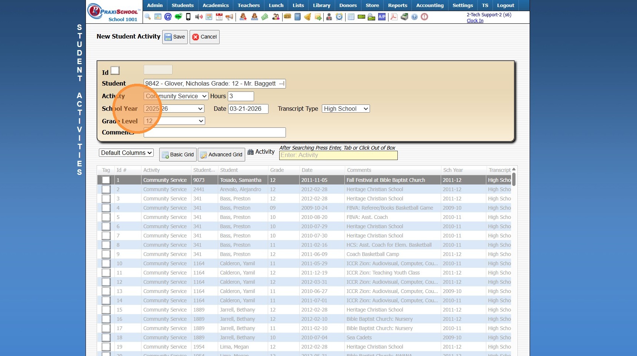
Task: Save the new student activity
Action: (x=175, y=37)
